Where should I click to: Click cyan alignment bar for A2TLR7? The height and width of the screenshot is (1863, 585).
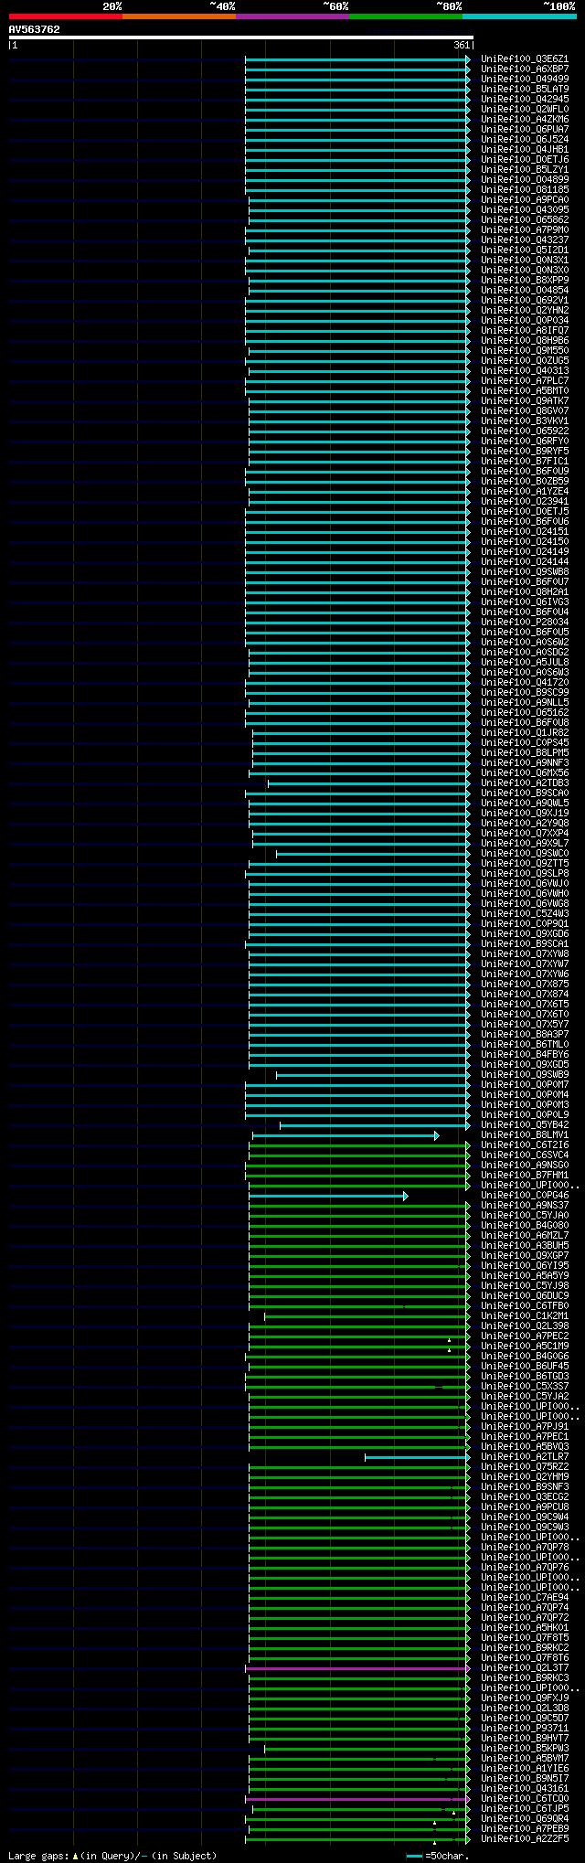tap(417, 1457)
